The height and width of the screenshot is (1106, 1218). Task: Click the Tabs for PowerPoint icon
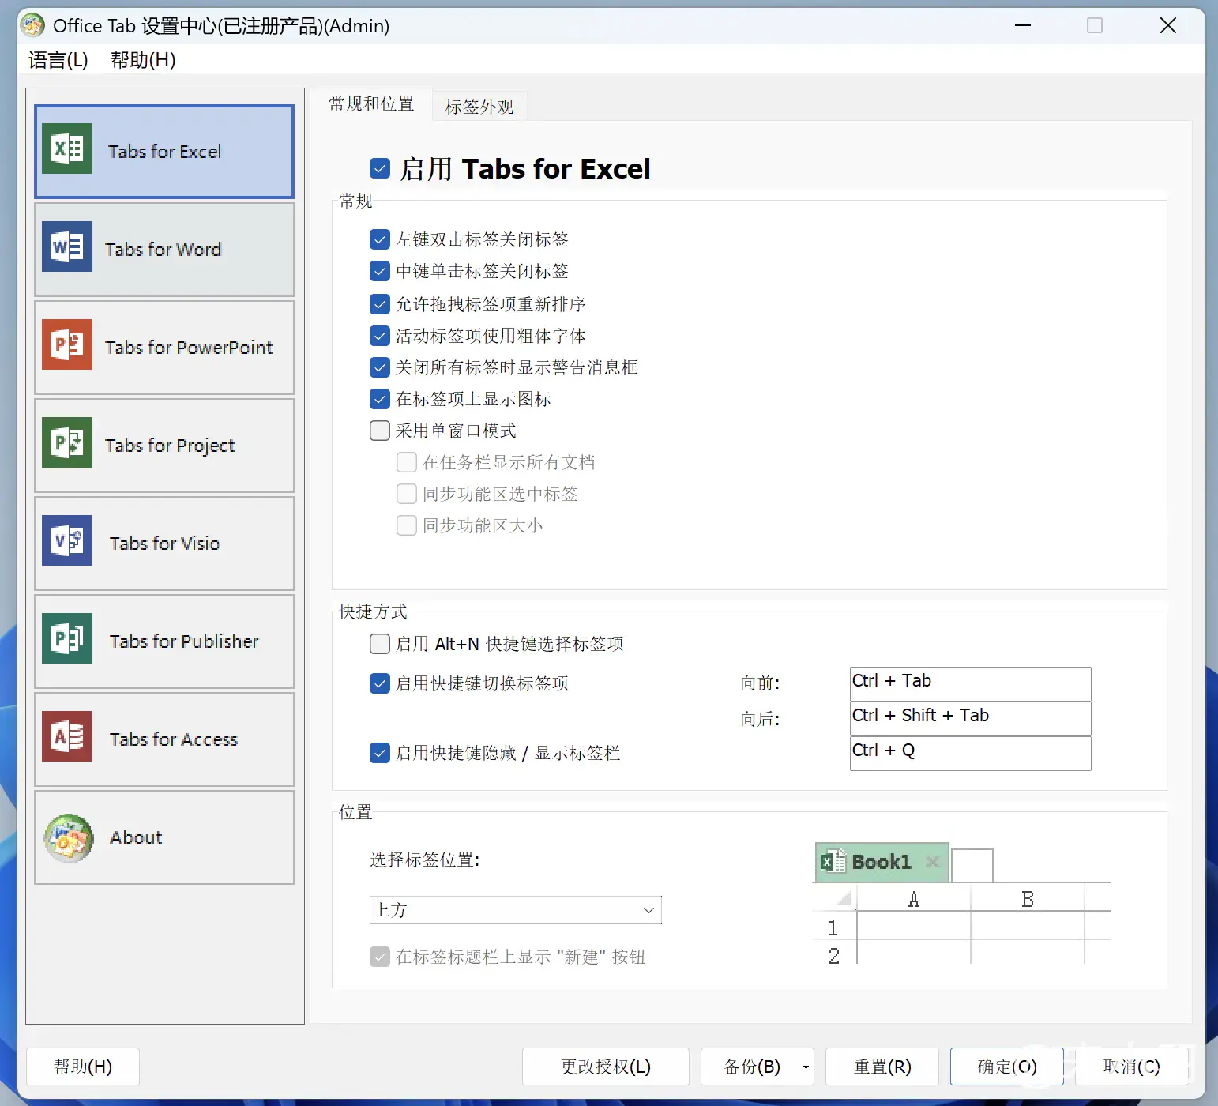click(67, 344)
